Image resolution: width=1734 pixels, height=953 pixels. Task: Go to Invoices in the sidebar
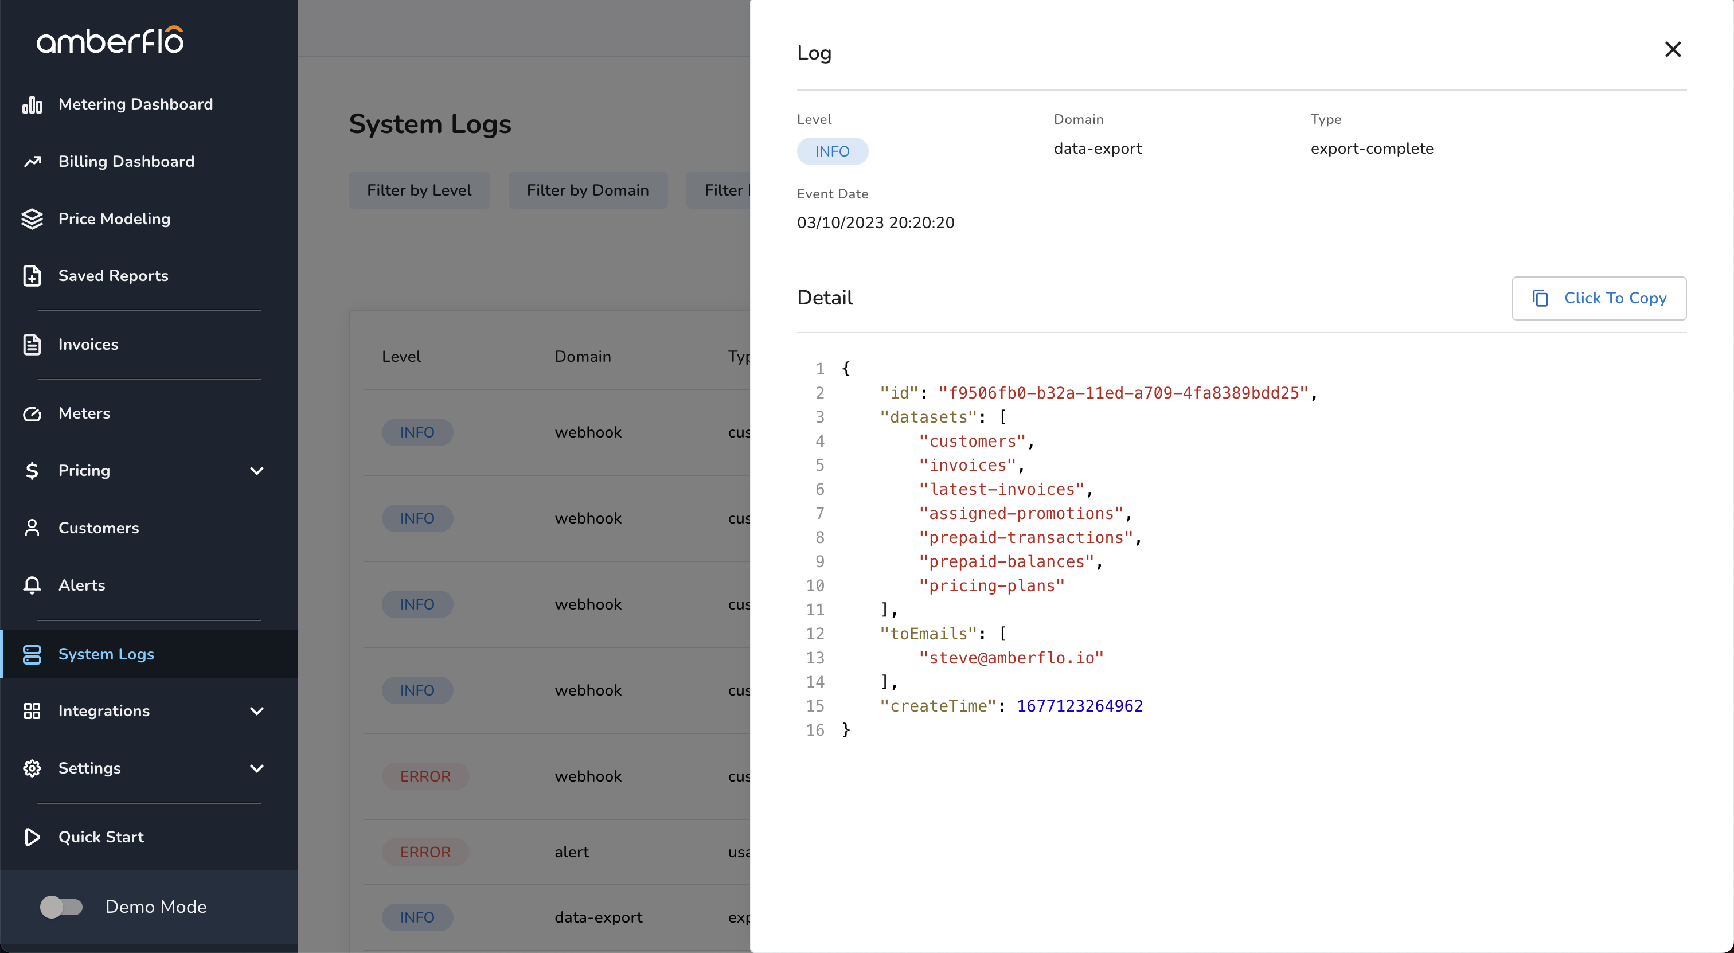[88, 345]
